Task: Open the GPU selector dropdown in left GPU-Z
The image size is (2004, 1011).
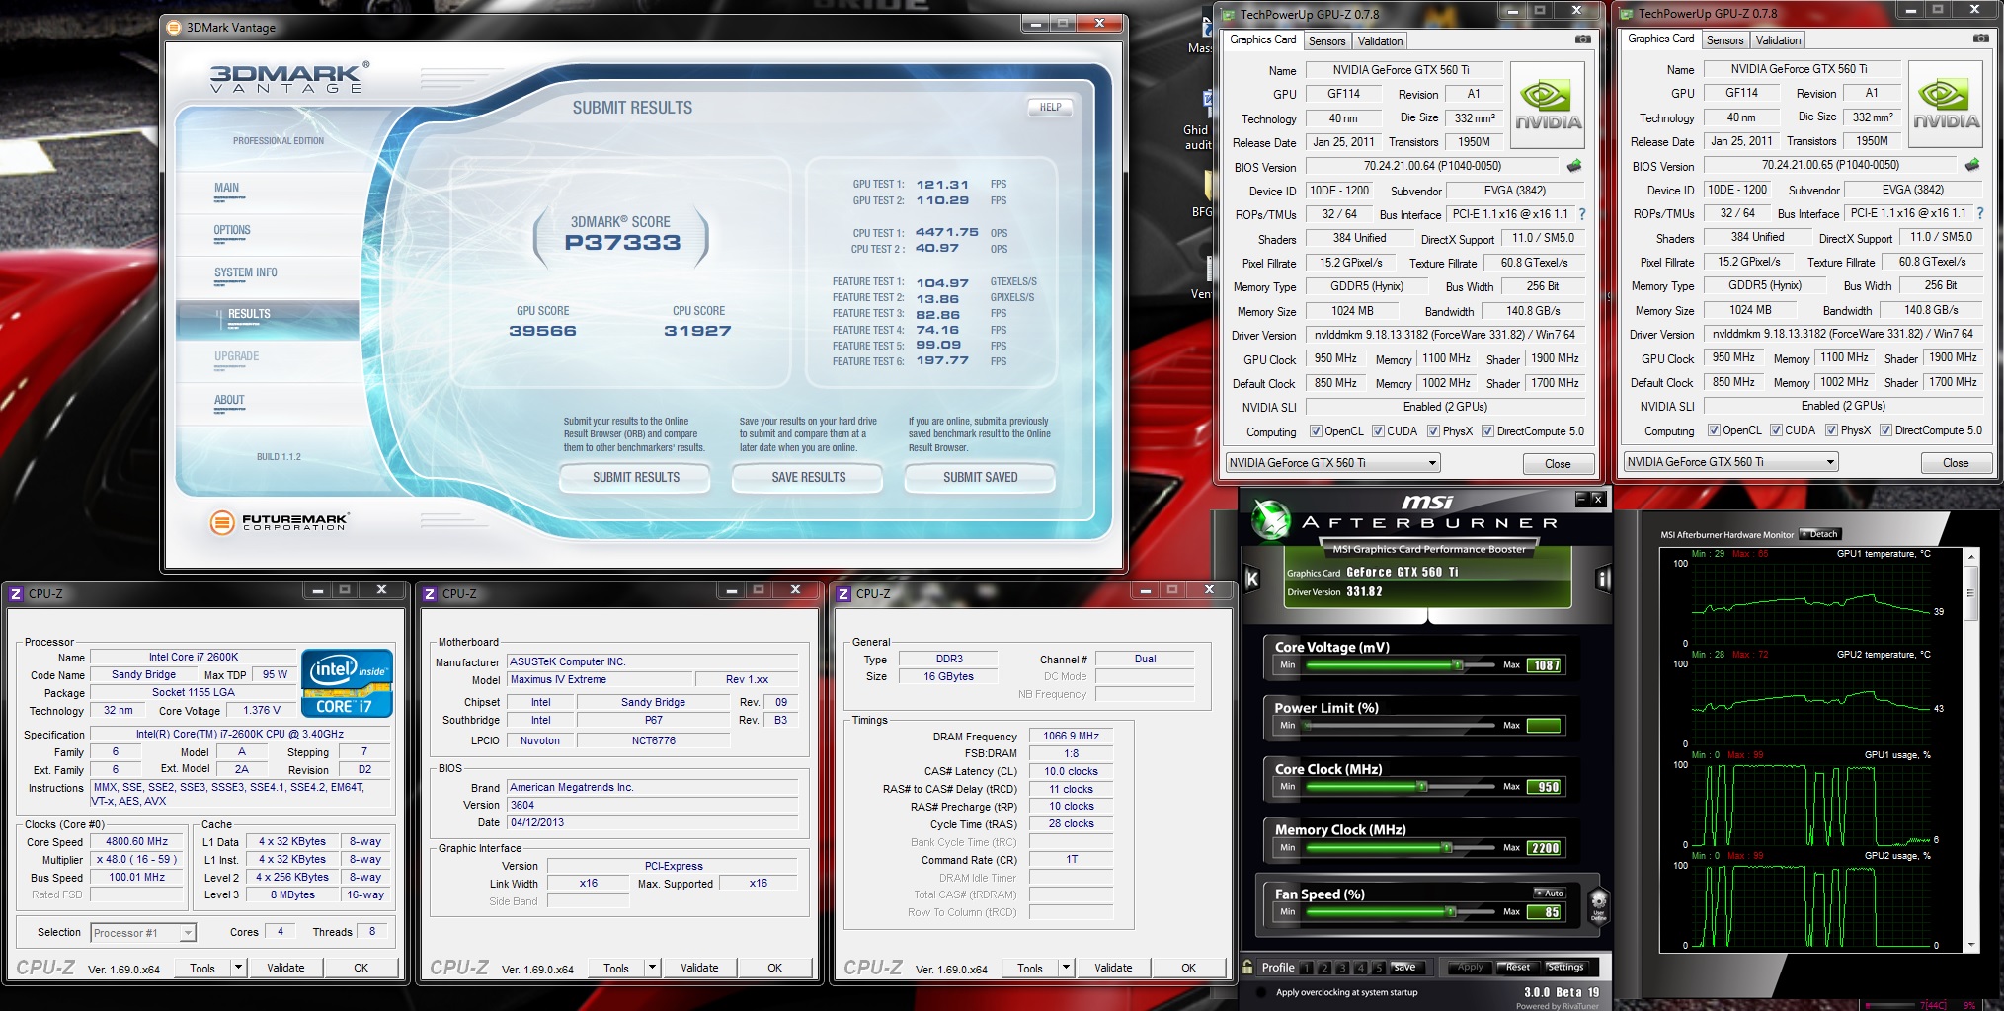Action: [1332, 463]
